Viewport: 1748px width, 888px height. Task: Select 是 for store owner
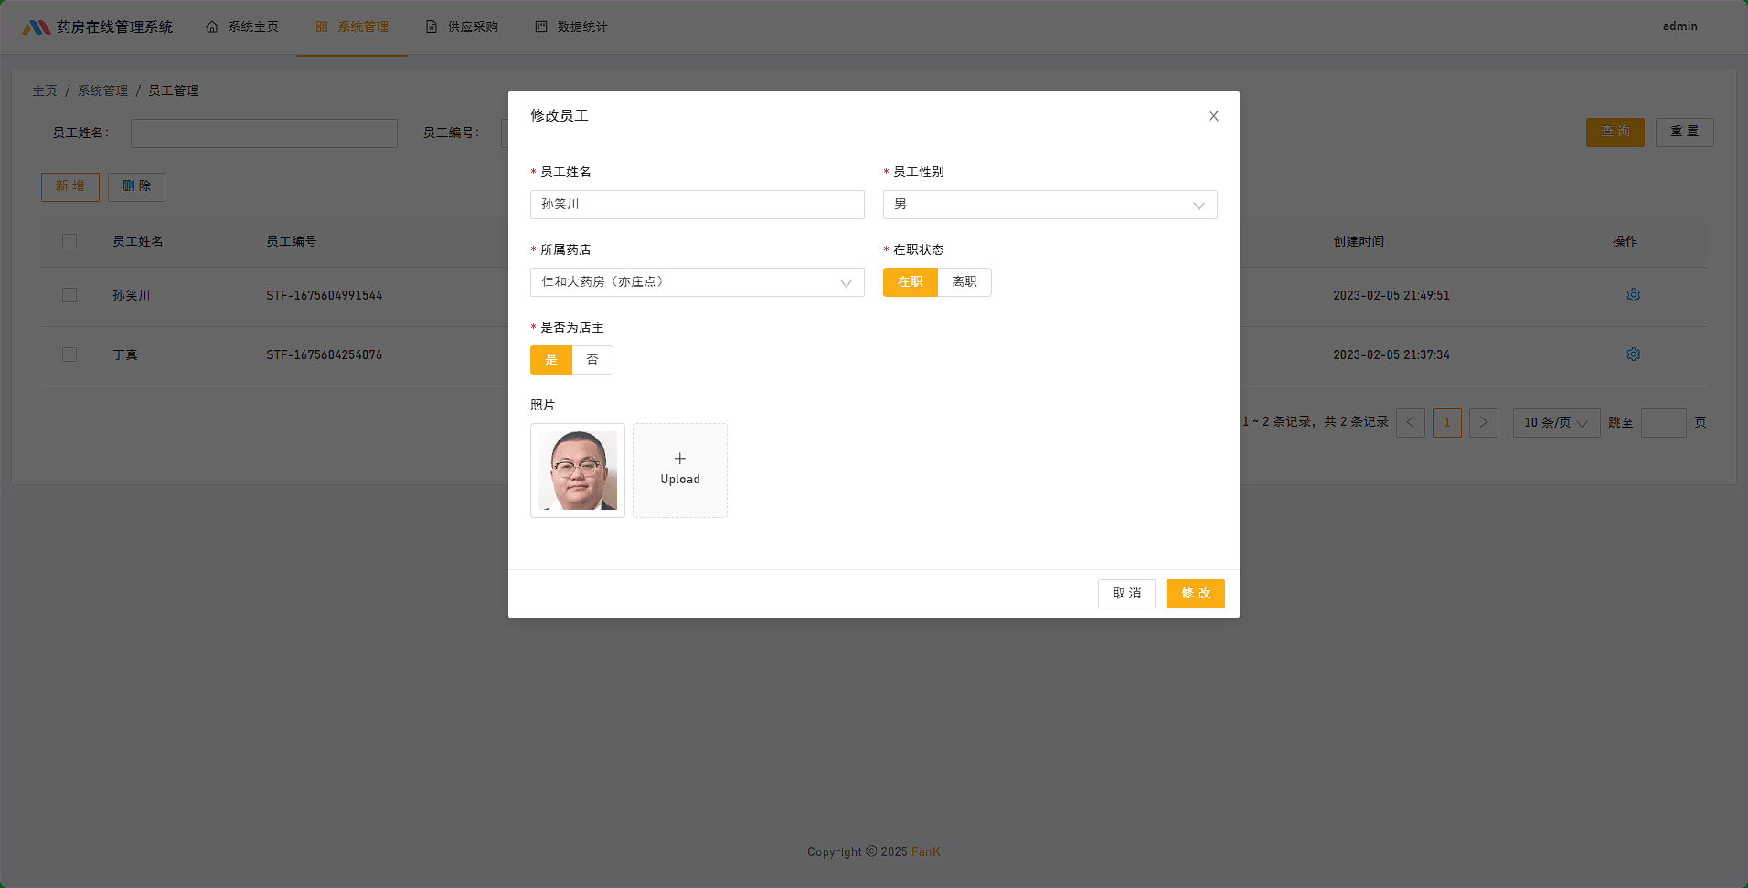551,360
